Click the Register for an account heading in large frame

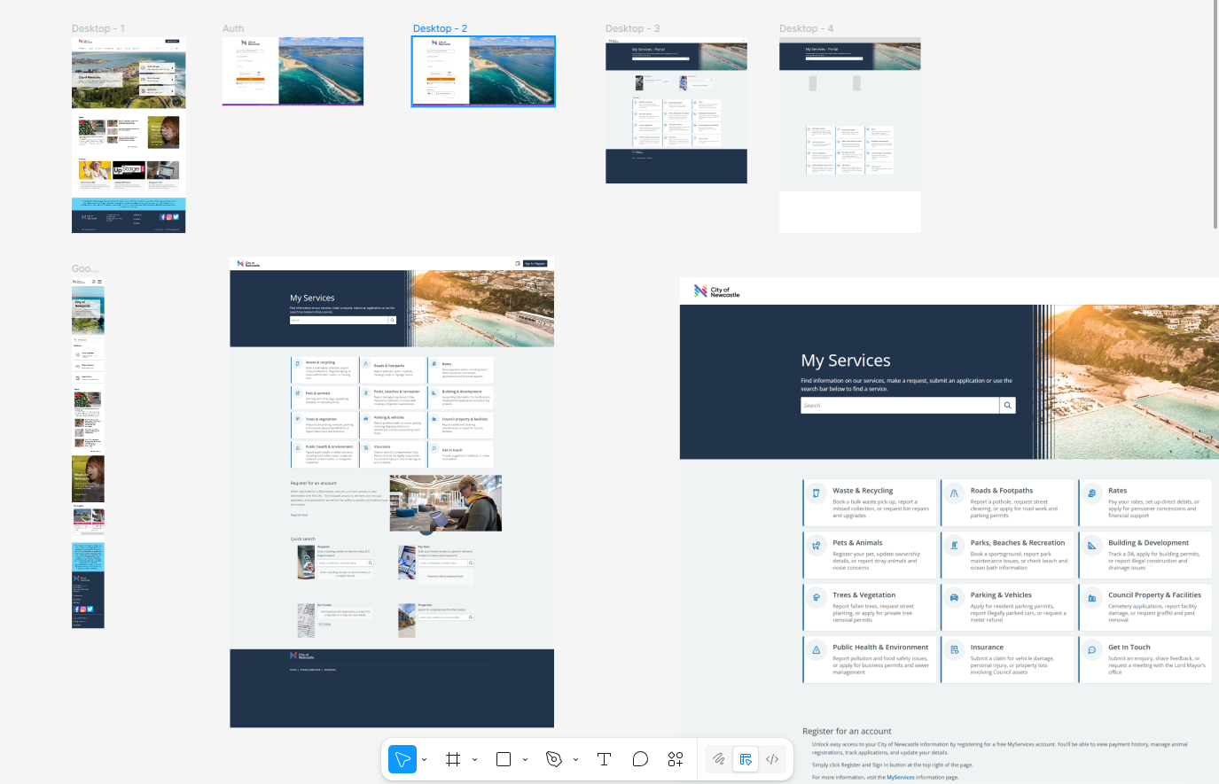pyautogui.click(x=847, y=731)
